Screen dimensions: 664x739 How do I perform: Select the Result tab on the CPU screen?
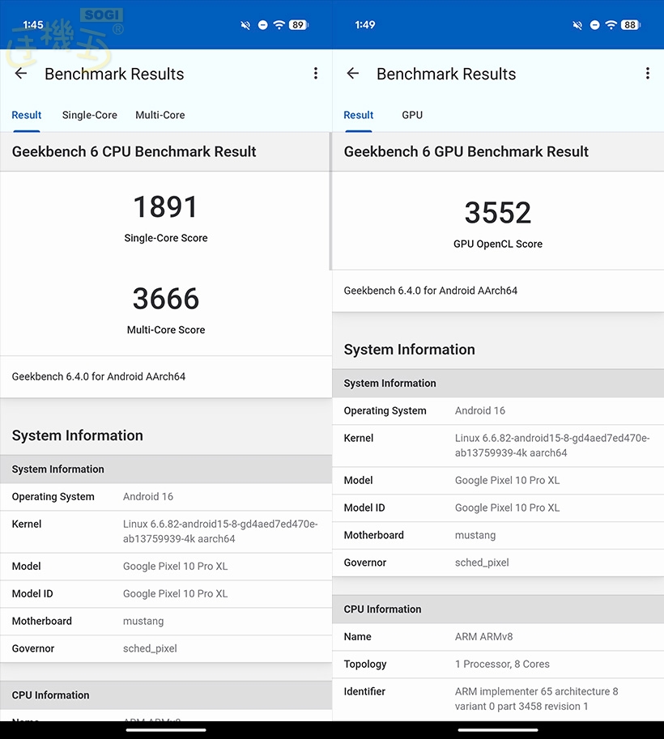coord(27,116)
